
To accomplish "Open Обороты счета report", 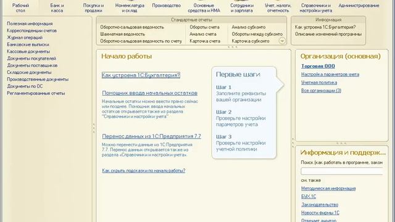I will pyautogui.click(x=204, y=27).
